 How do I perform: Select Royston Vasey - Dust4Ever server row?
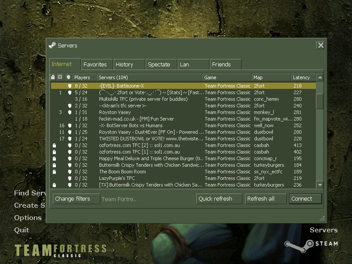tap(183, 132)
